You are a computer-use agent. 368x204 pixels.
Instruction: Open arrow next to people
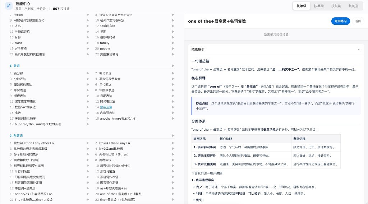[173, 48]
